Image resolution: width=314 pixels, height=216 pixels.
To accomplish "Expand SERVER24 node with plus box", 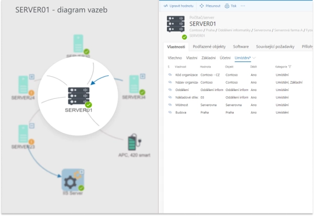I will [x=32, y=77].
